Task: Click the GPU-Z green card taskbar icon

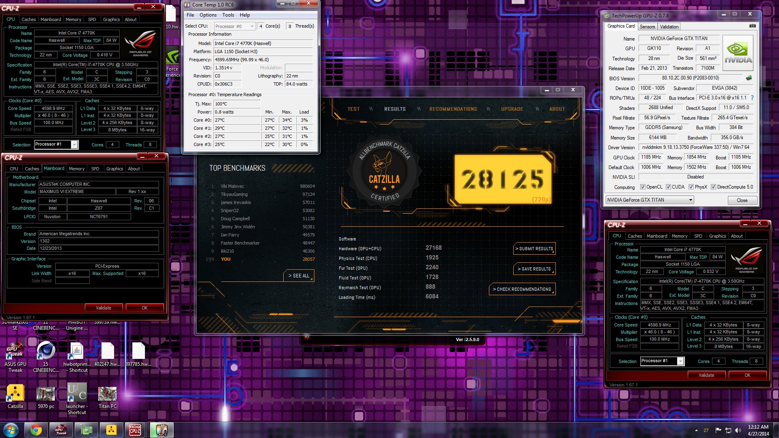Action: pyautogui.click(x=86, y=430)
